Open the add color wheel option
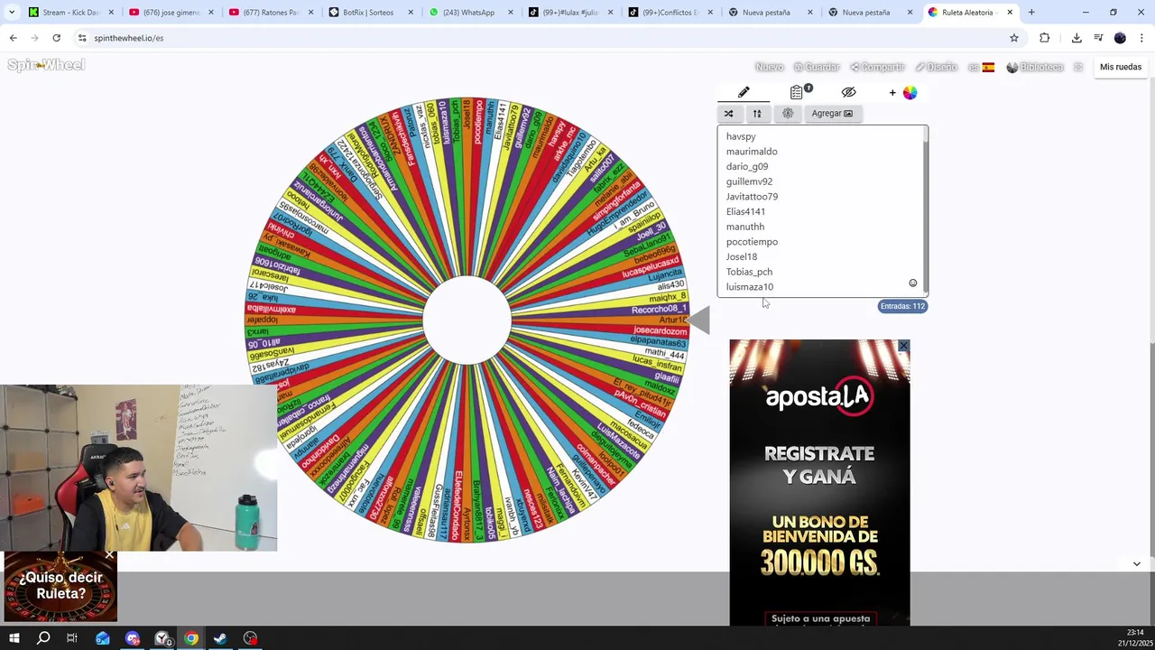1155x650 pixels. pyautogui.click(x=903, y=92)
